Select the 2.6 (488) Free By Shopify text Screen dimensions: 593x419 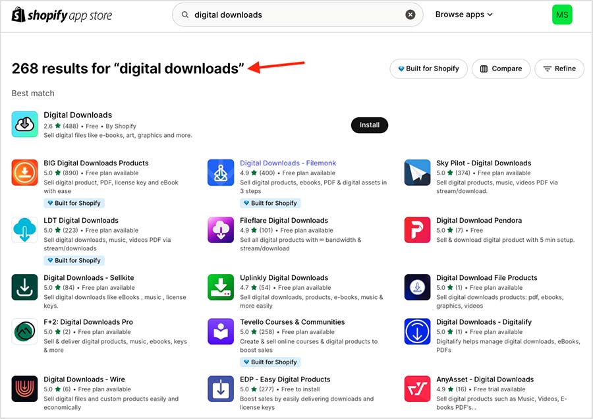(90, 126)
